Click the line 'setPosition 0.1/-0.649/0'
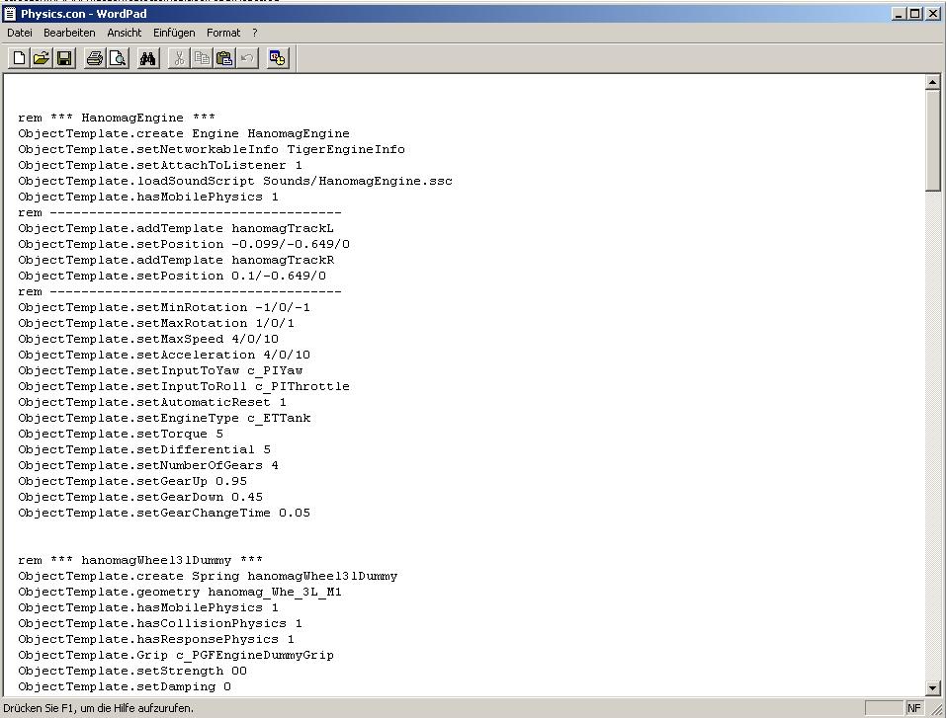Viewport: 946px width, 718px height. 172,276
